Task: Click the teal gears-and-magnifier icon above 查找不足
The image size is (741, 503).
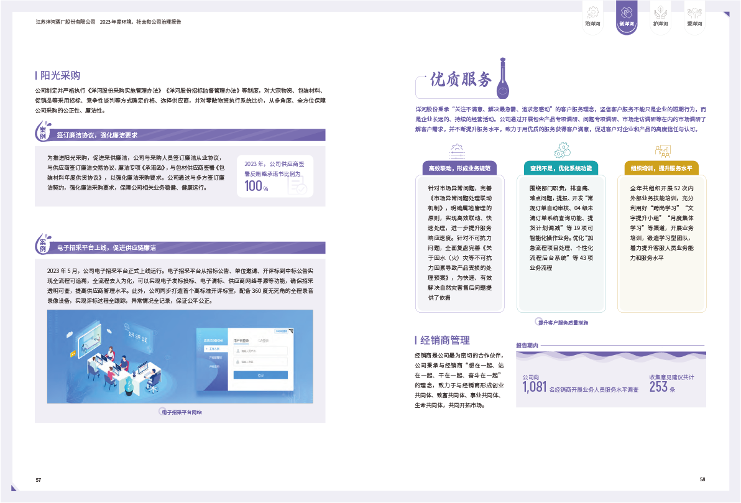Action: (x=561, y=150)
